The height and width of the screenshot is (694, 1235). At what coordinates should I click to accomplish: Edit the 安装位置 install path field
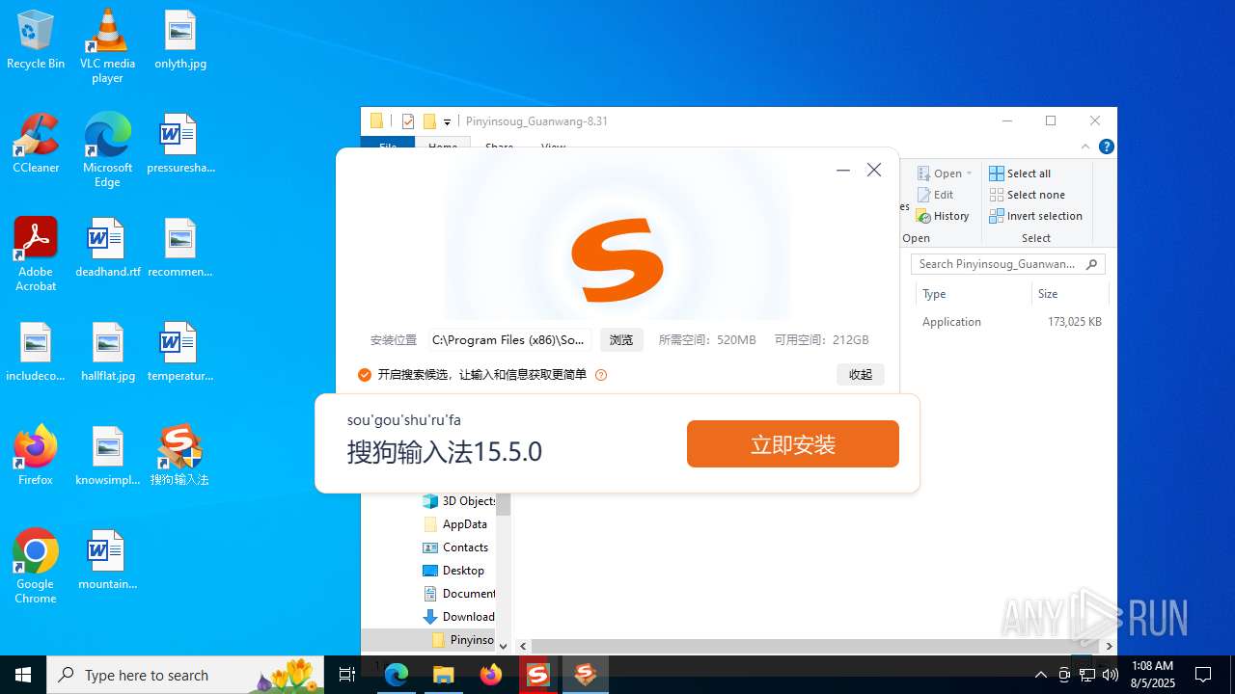point(509,340)
